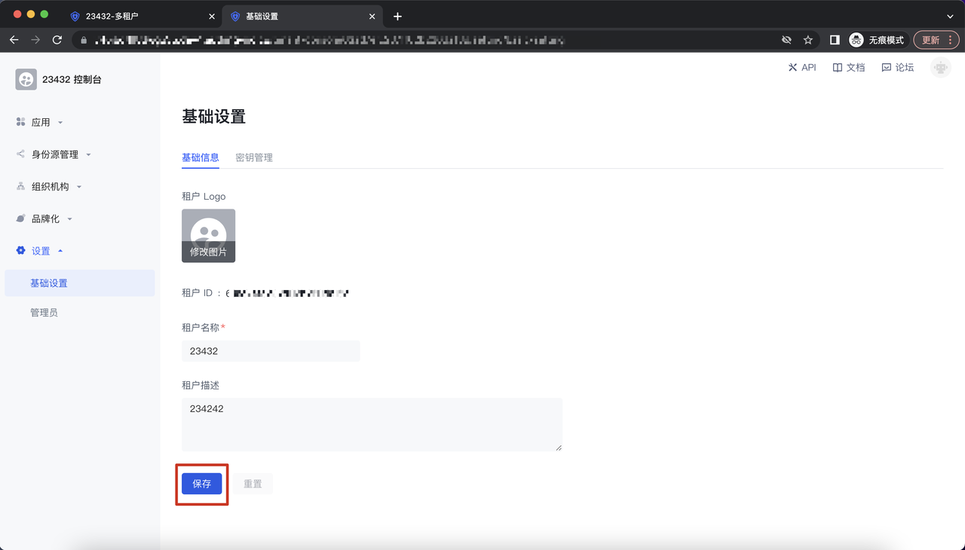The width and height of the screenshot is (965, 550).
Task: Click the tracking protection eye icon
Action: 786,40
